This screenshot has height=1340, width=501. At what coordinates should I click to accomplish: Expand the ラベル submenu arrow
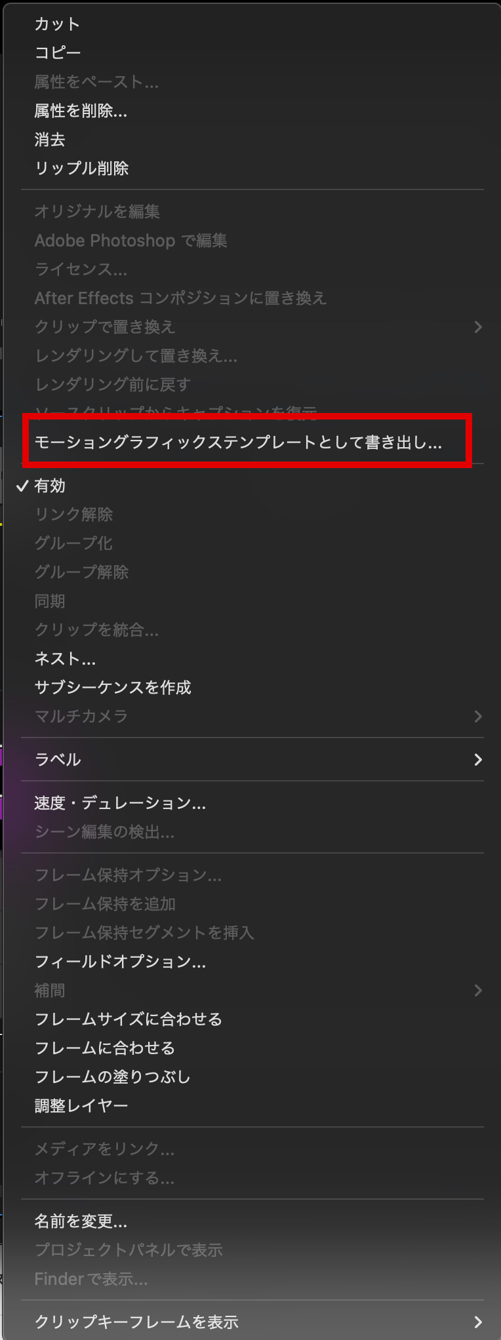pyautogui.click(x=478, y=760)
